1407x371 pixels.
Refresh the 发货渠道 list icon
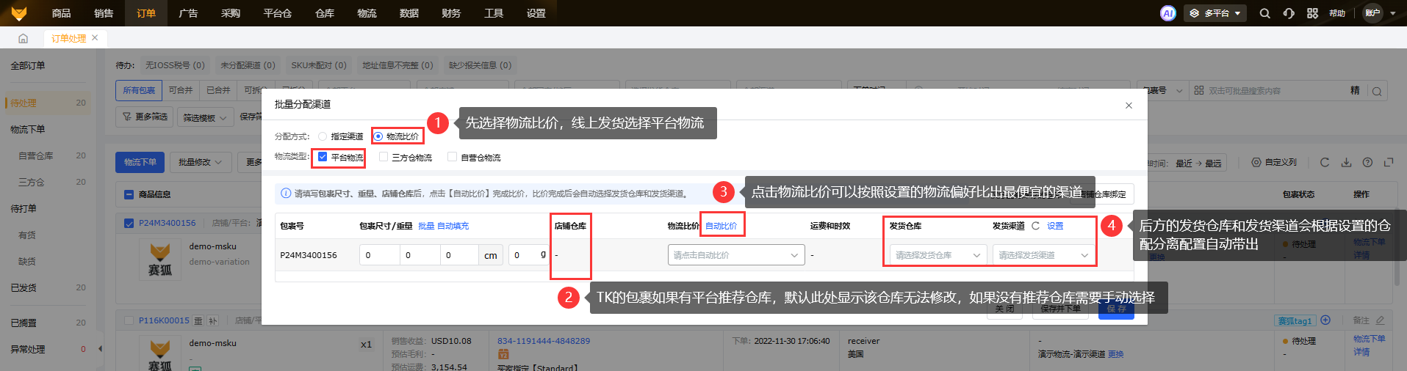point(1035,226)
